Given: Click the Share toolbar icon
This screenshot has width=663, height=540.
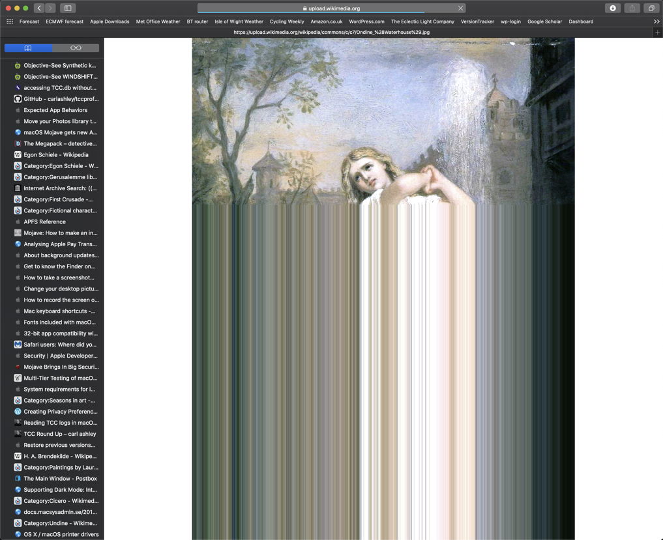Looking at the screenshot, I should [632, 8].
